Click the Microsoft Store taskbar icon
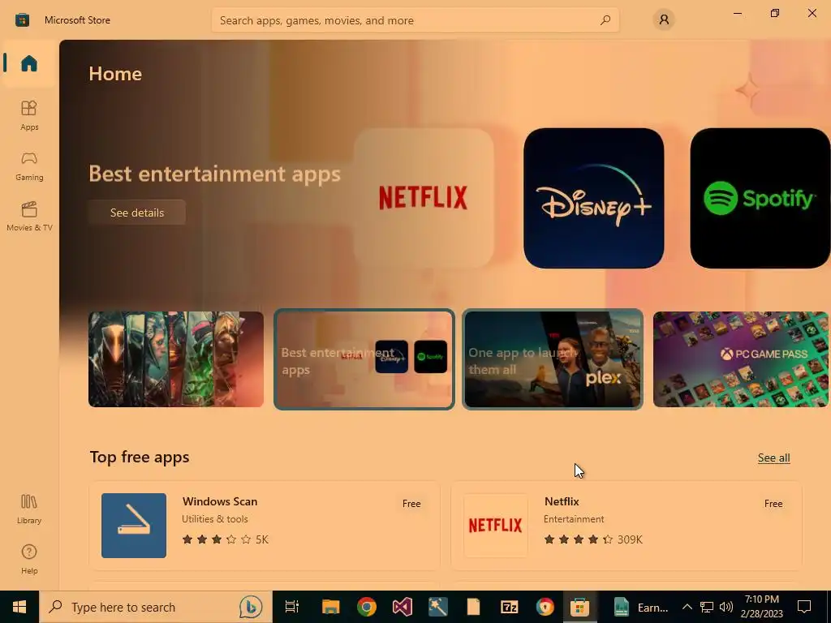This screenshot has height=623, width=831. (579, 607)
